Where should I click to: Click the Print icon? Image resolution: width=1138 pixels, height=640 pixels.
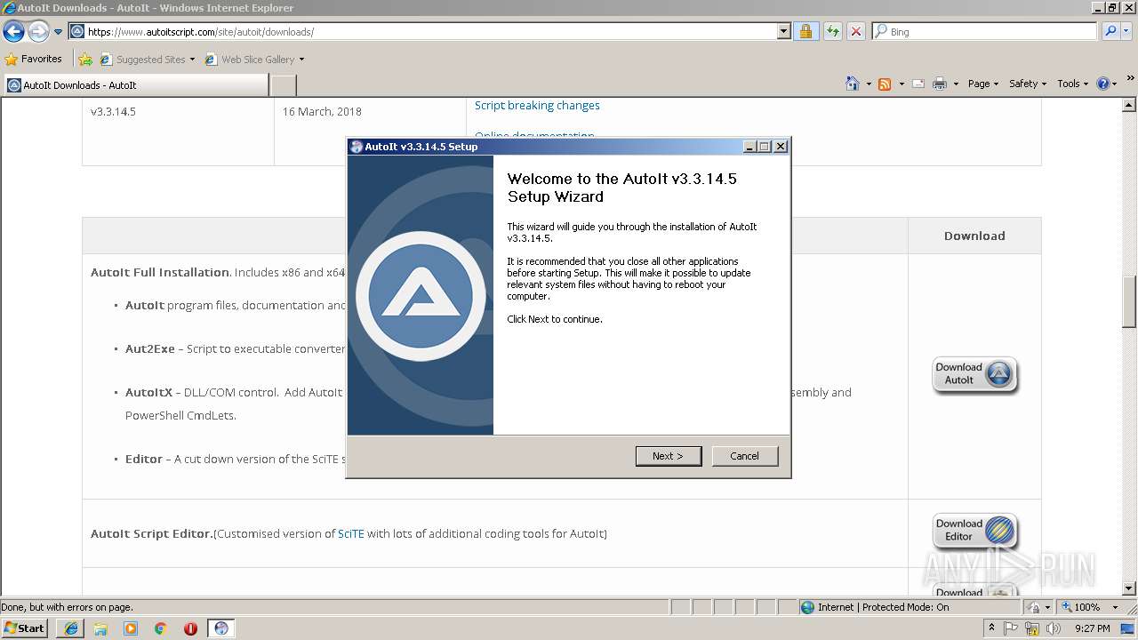point(940,84)
